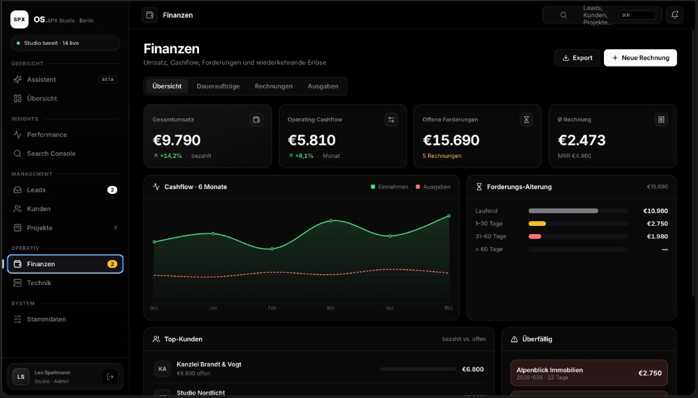Viewport: 698px width, 398px height.
Task: Open Performance in the sidebar
Action: coord(65,135)
